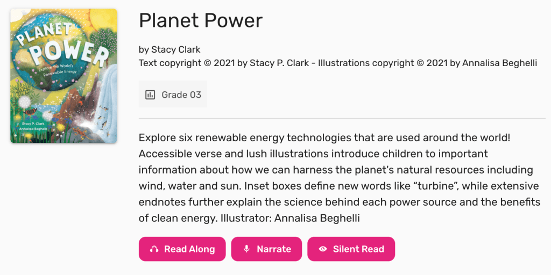This screenshot has width=551, height=275.
Task: Click the text and illustrations copyright line
Action: (x=337, y=63)
